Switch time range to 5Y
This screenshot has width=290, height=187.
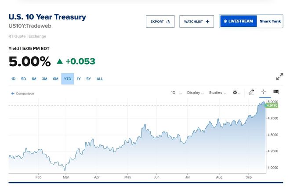click(x=88, y=79)
